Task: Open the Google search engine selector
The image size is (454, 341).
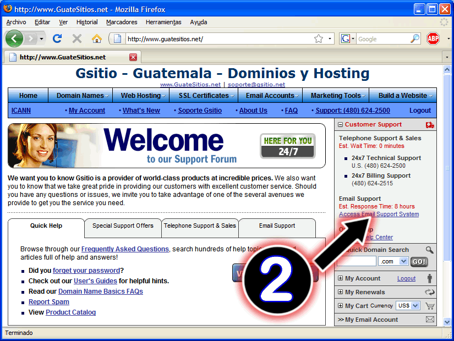Action: coord(348,38)
